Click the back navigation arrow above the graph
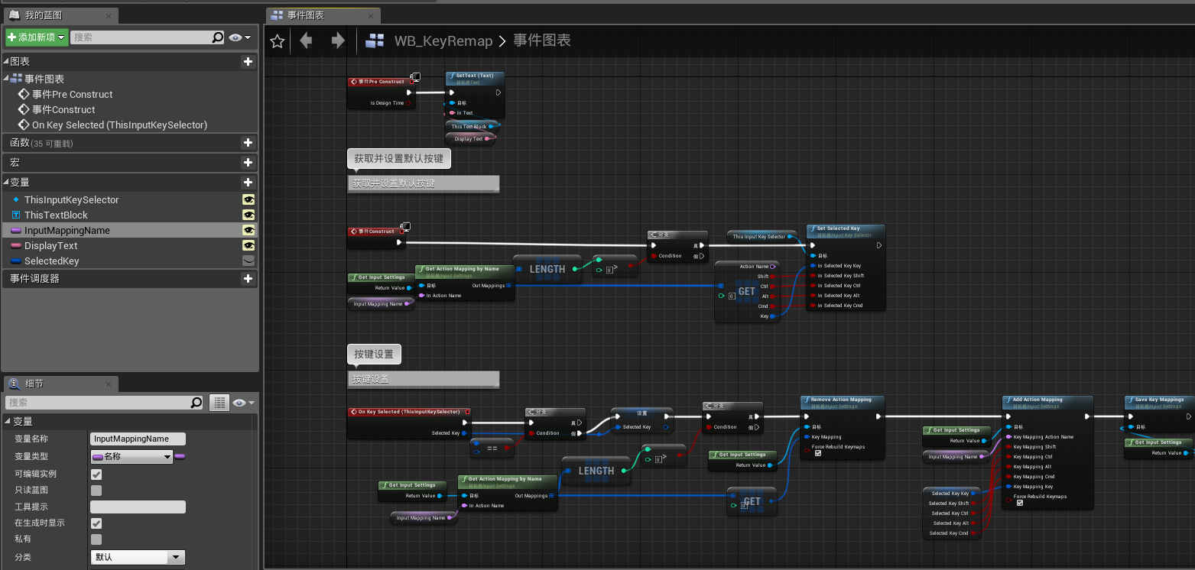This screenshot has width=1195, height=570. click(x=305, y=40)
